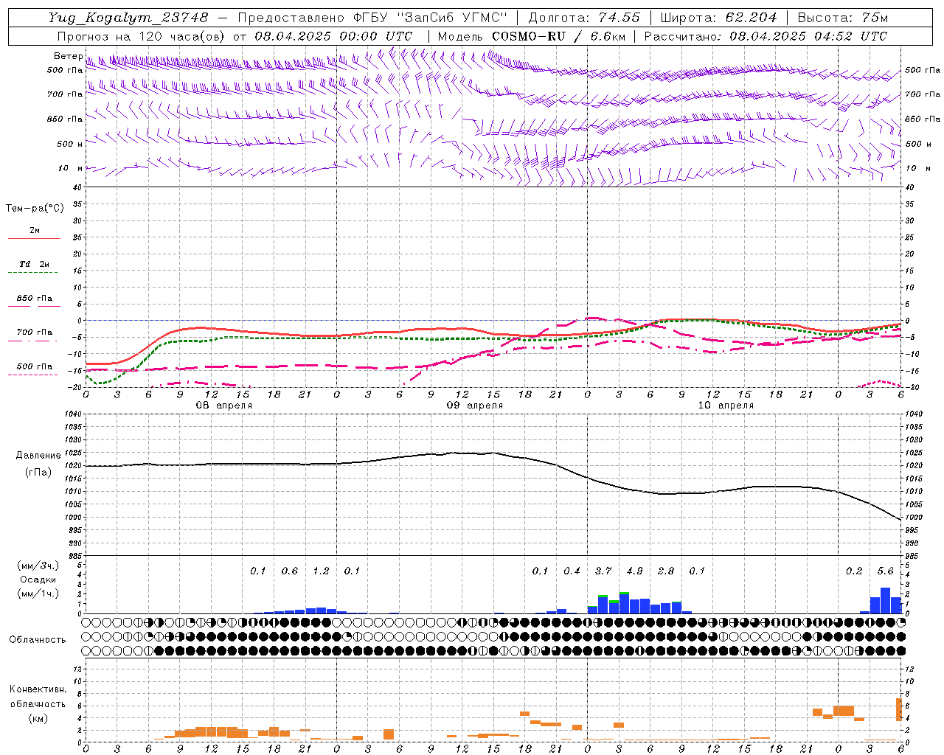This screenshot has height=755, width=944.
Task: Click the 5.6 precipitation total
Action: [x=885, y=571]
